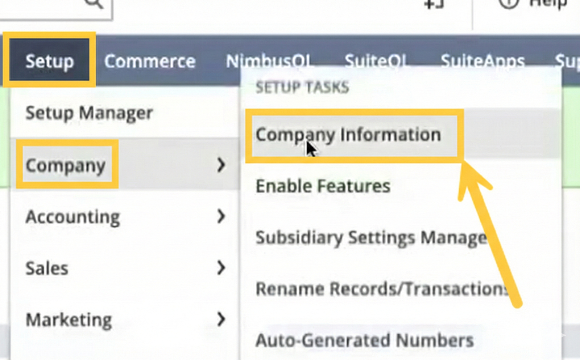Open Subsidiary Settings Manager
Image resolution: width=580 pixels, height=360 pixels.
click(370, 238)
